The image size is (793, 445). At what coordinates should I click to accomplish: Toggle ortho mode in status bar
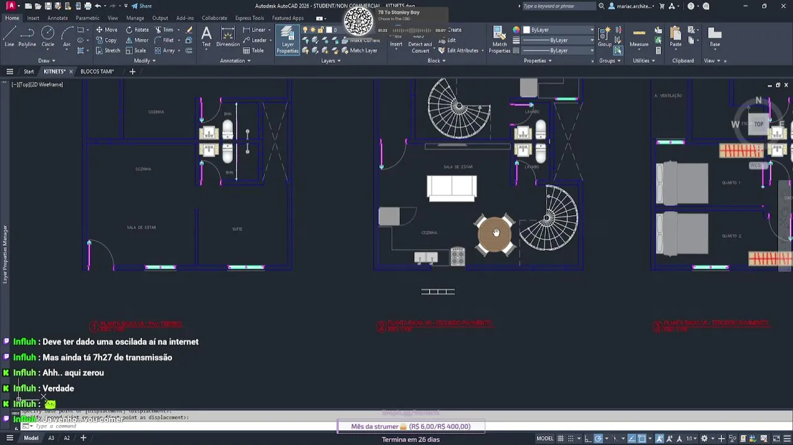pos(588,439)
